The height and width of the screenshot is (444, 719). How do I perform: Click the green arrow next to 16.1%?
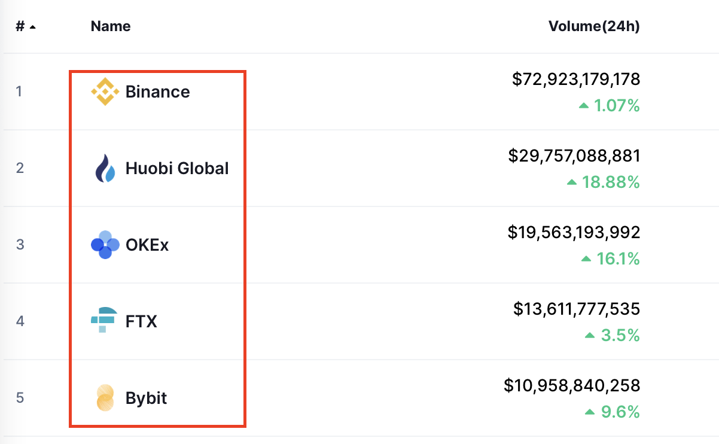pyautogui.click(x=586, y=259)
